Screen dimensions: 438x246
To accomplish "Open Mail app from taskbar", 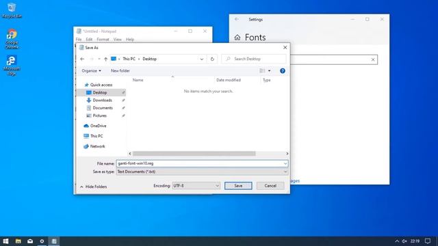I will [30, 241].
